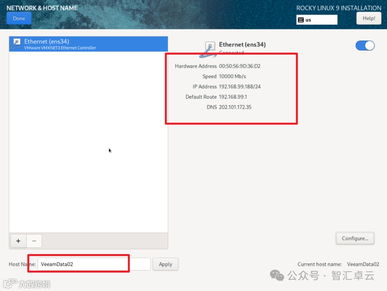Open the Help! page
The image size is (387, 291).
coord(369,19)
